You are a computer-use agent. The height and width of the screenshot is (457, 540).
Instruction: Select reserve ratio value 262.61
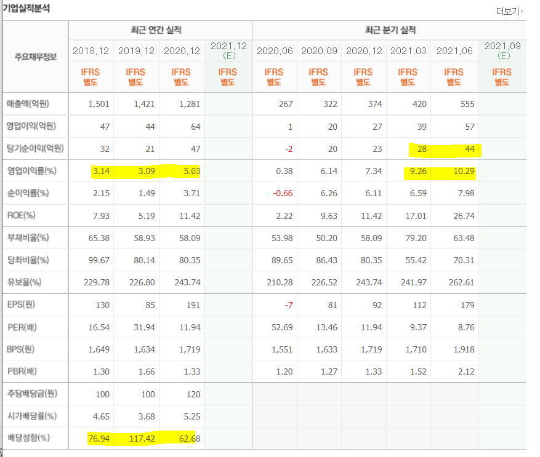click(461, 282)
